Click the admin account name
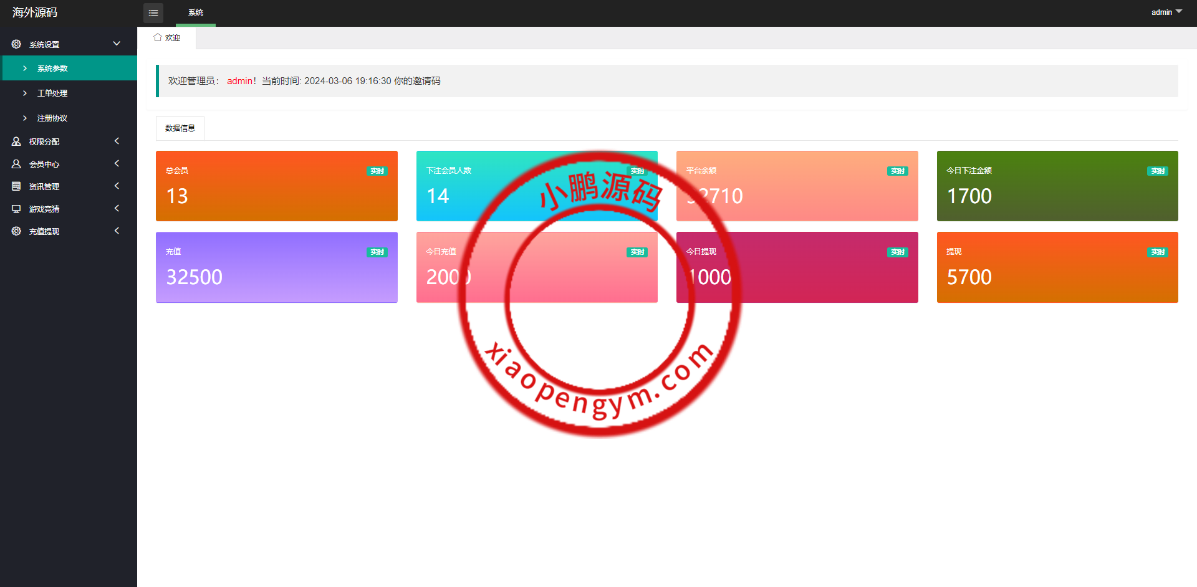Viewport: 1197px width, 587px height. click(x=1161, y=12)
